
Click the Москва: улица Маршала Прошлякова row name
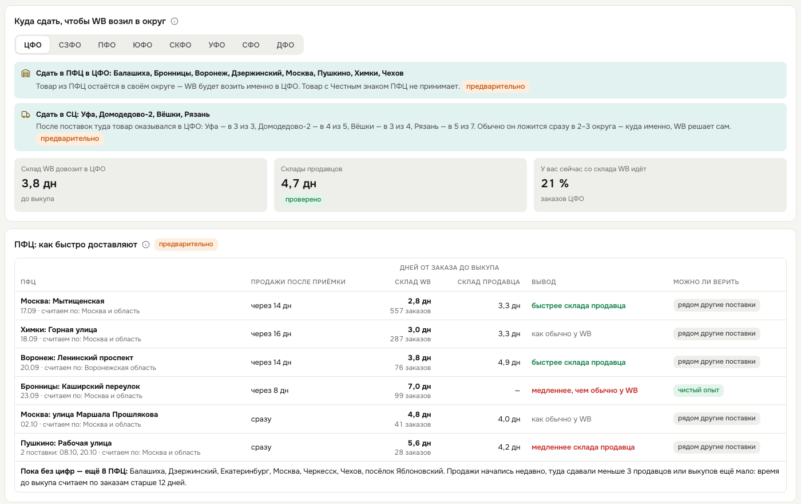pyautogui.click(x=89, y=415)
